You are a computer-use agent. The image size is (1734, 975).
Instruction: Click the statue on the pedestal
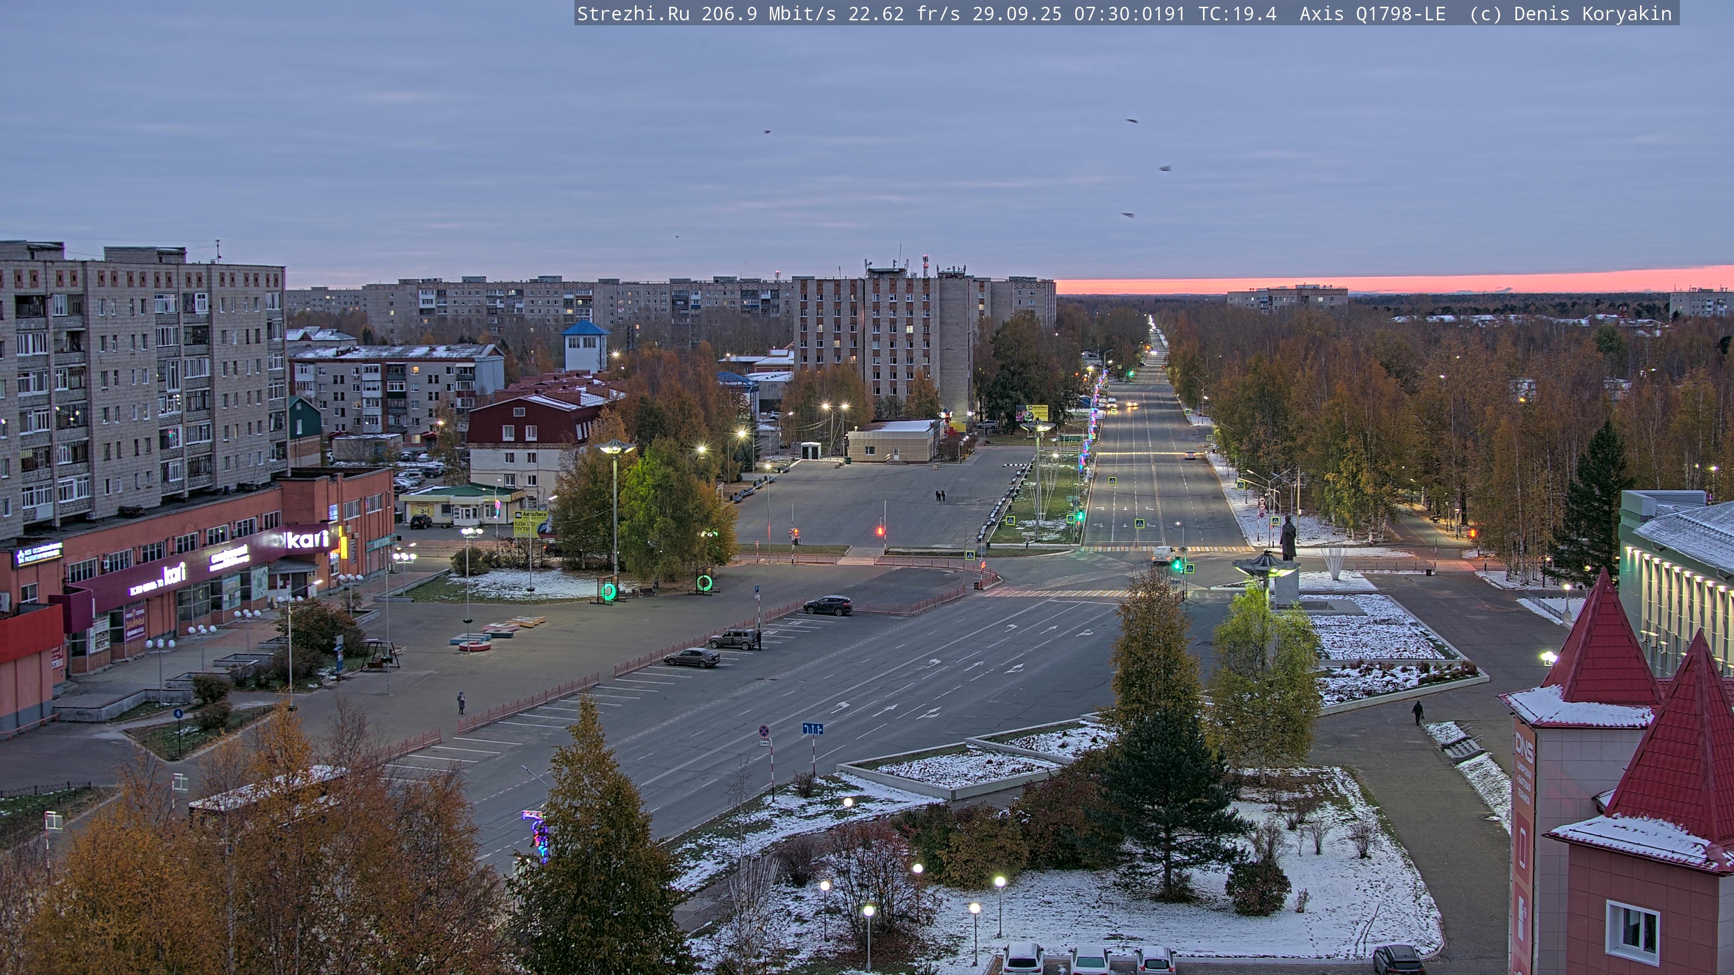[1287, 538]
